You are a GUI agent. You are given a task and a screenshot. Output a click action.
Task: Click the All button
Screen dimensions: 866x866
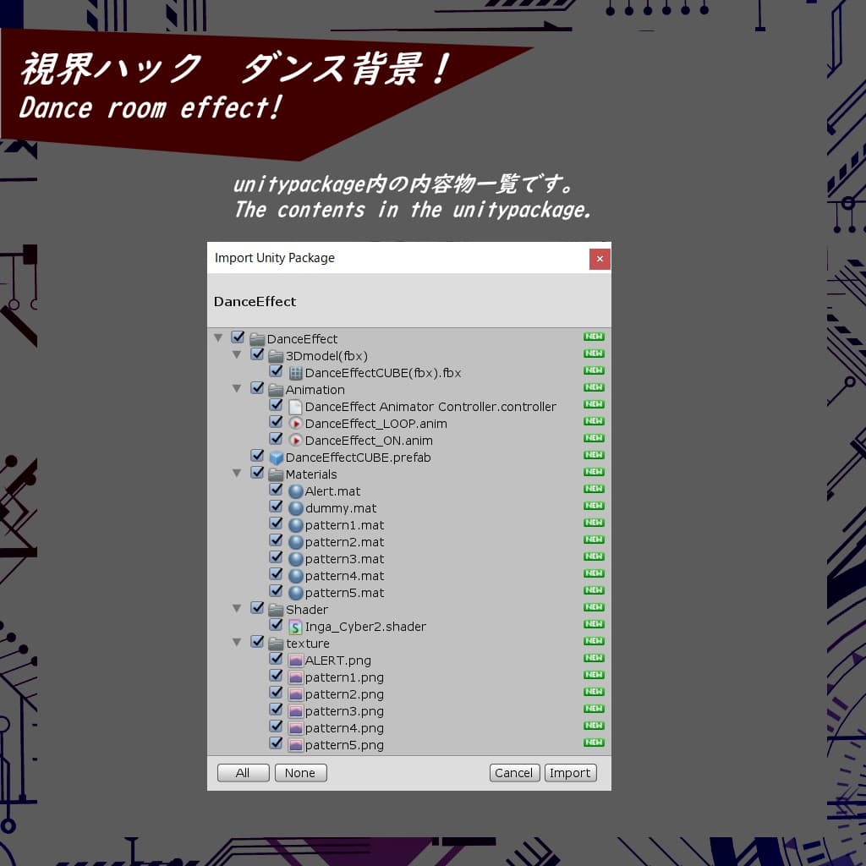(x=243, y=773)
